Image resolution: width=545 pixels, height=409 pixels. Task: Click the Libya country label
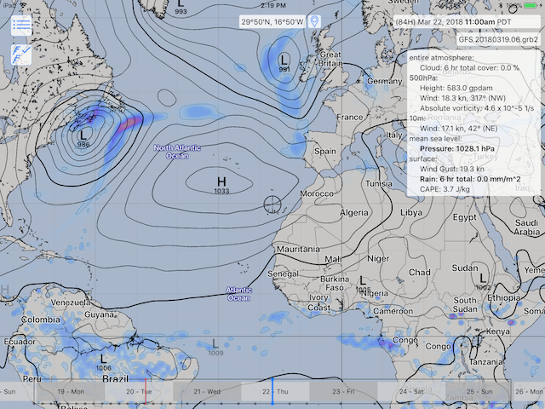(x=411, y=212)
